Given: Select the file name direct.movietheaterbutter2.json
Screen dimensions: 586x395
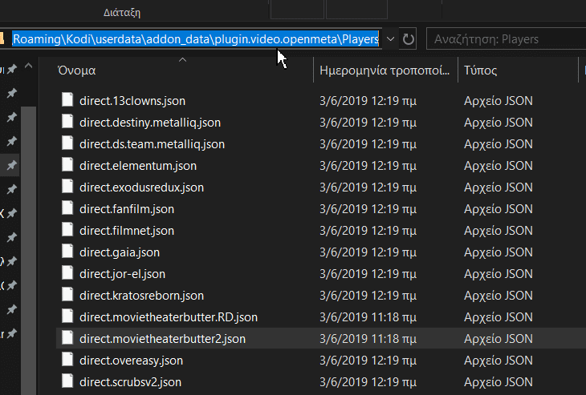Looking at the screenshot, I should [x=163, y=339].
